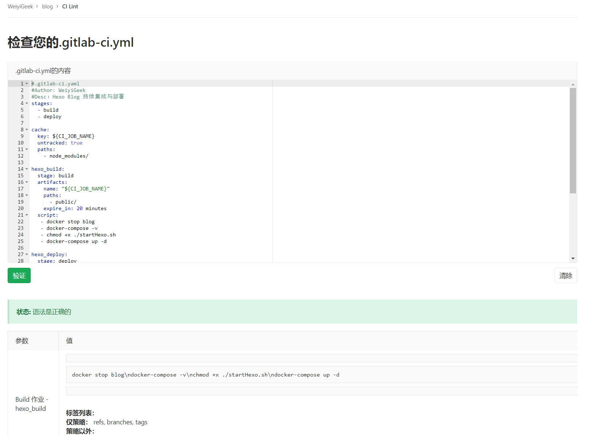Click the 标签列表 label
Screen dimensions: 594x436
click(x=80, y=413)
